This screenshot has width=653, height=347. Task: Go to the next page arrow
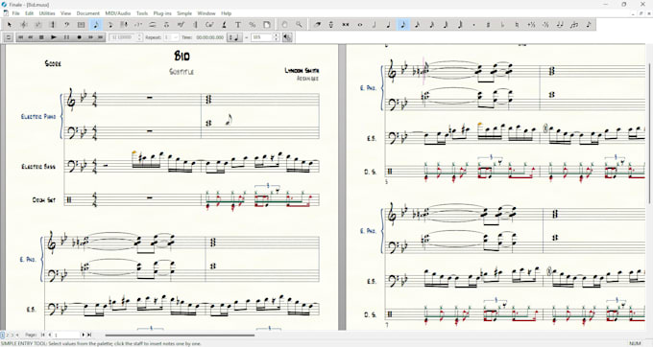pos(83,335)
